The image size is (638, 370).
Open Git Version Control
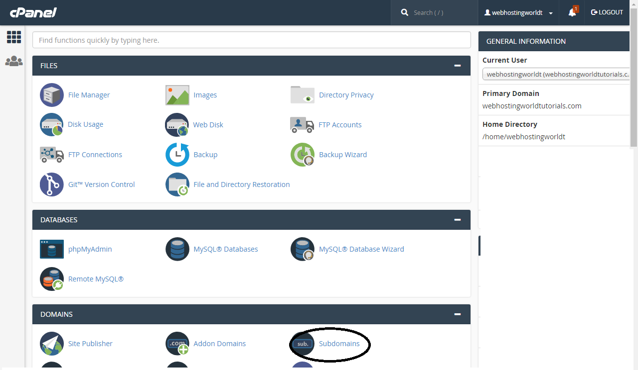[x=101, y=184]
